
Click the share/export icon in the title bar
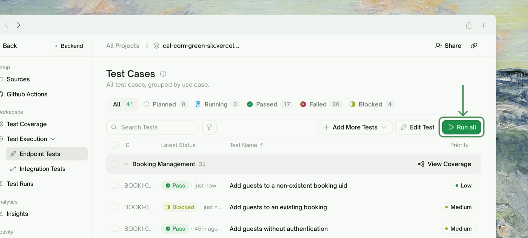click(x=469, y=25)
